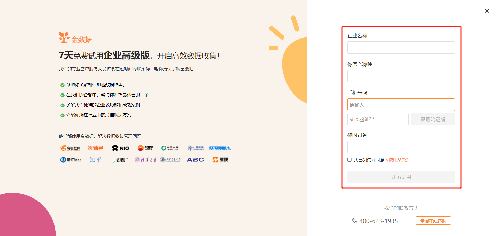The image size is (496, 236).
Task: Click the China Life 中国人寿 logo
Action: 170,148
